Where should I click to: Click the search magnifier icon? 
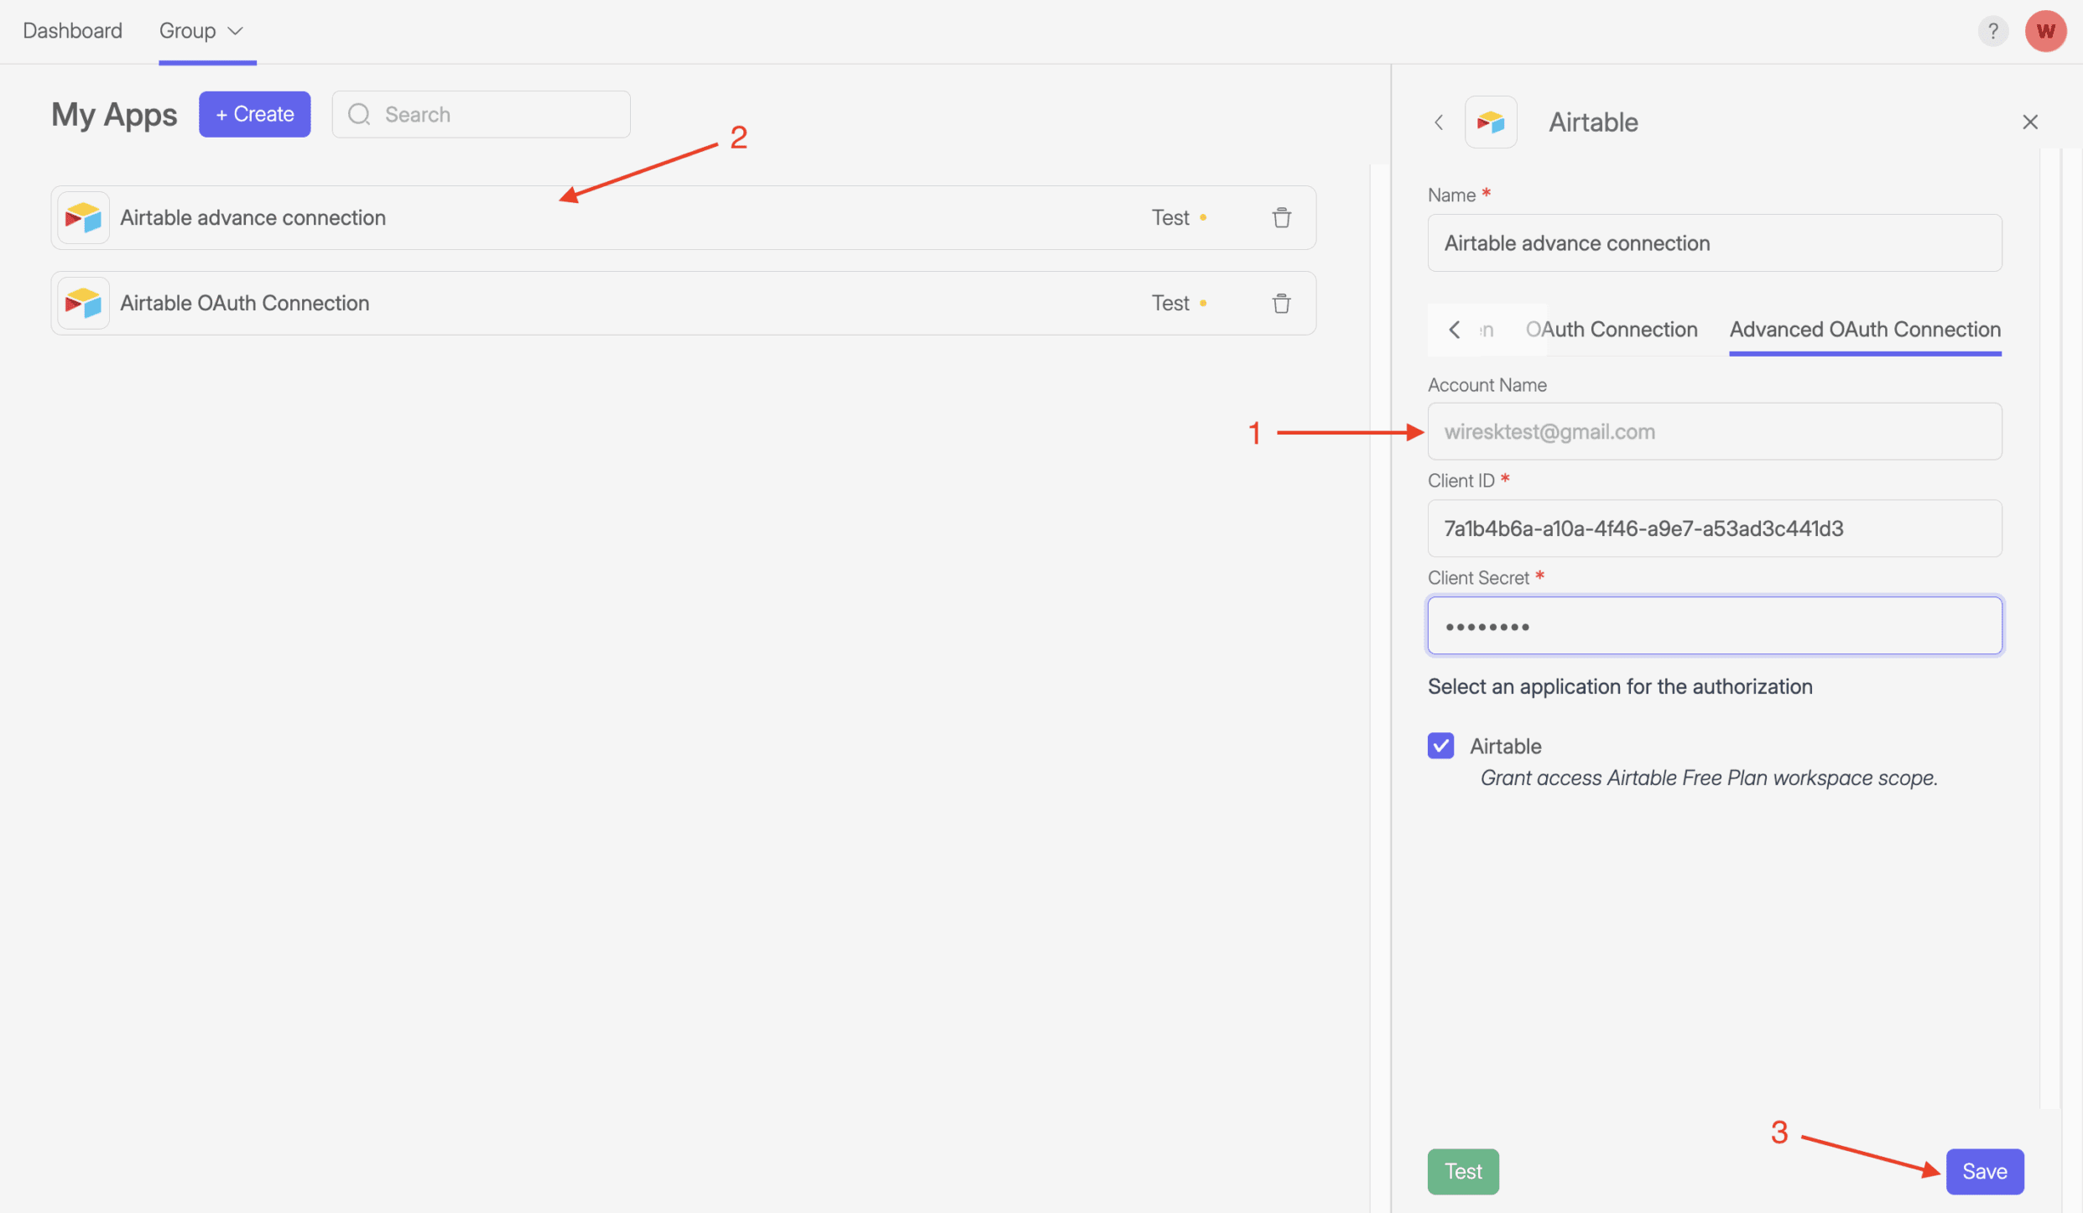359,114
